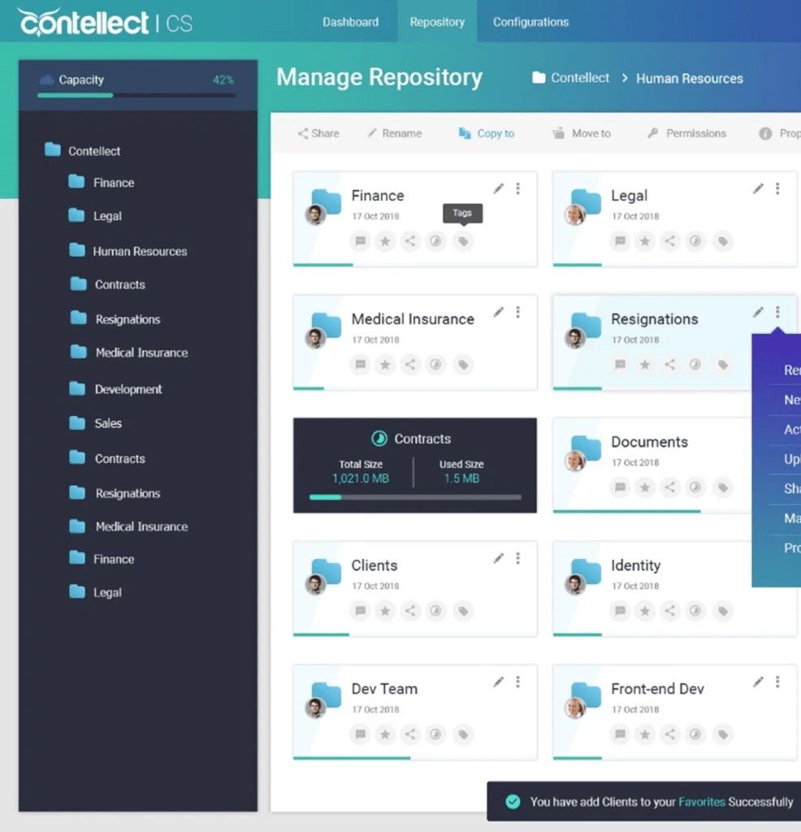Edit the Resignations folder with pencil icon
Viewport: 801px width, 832px height.
coord(759,312)
